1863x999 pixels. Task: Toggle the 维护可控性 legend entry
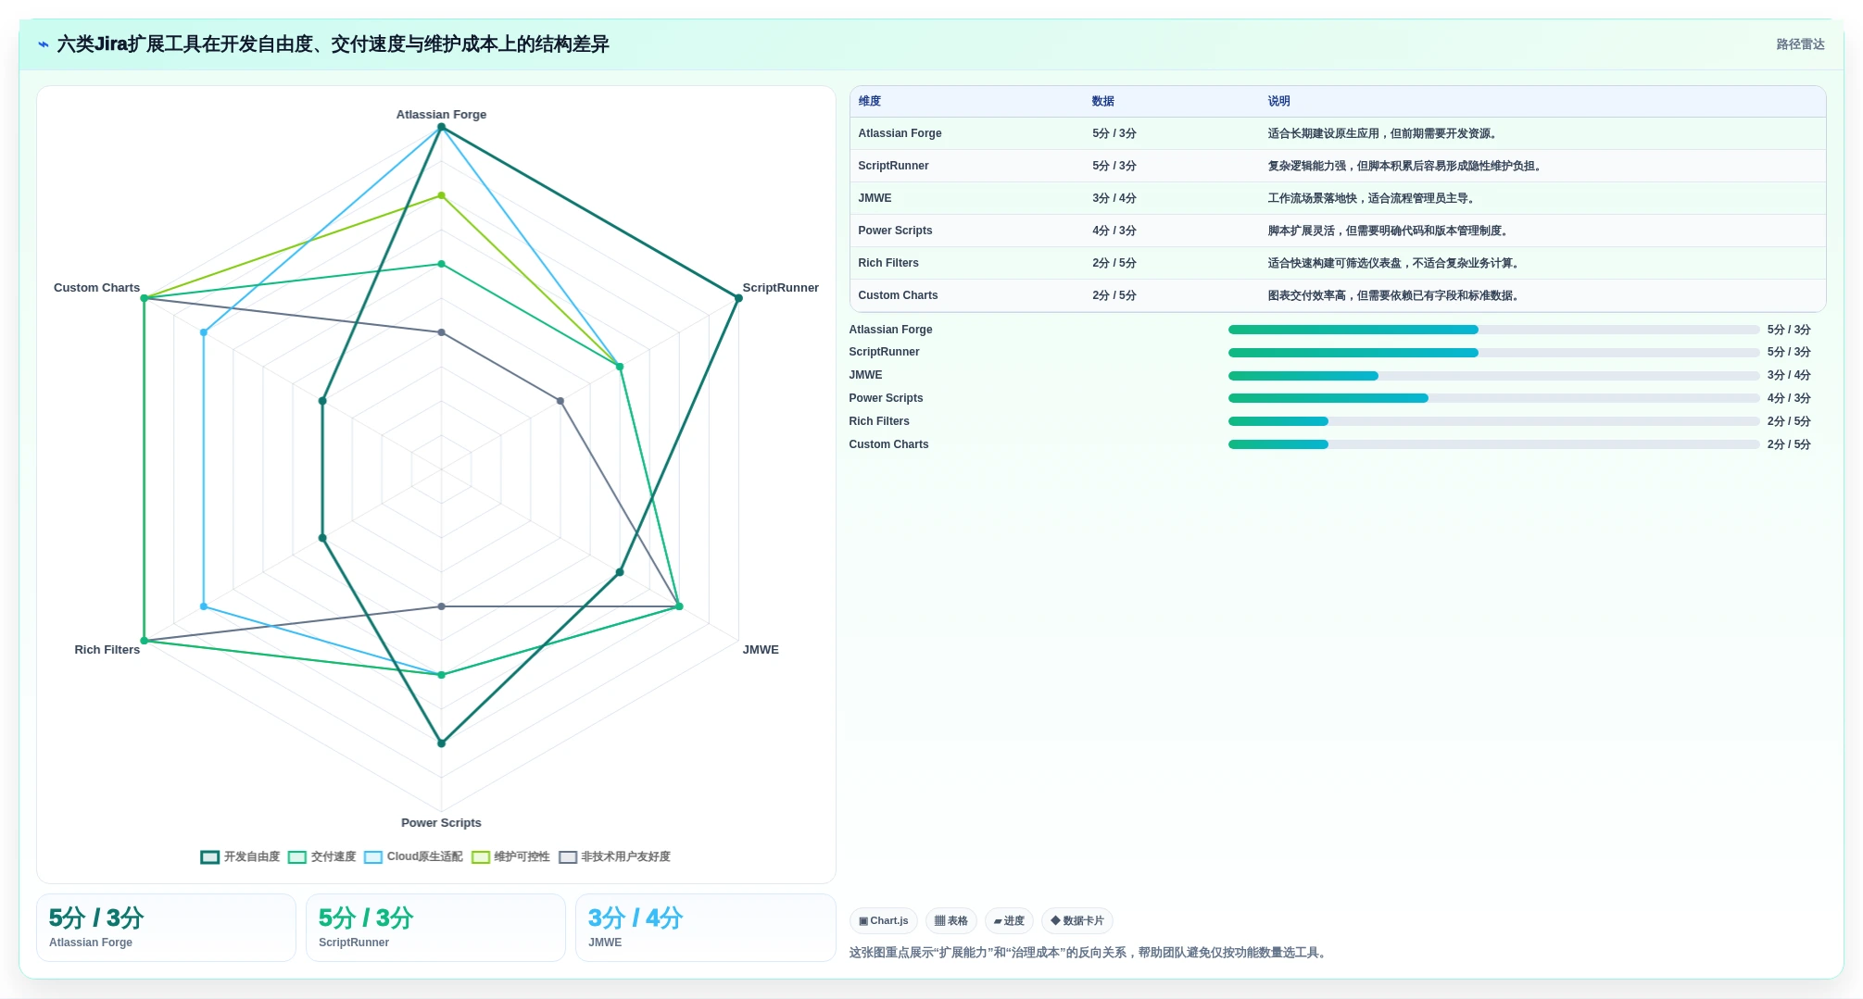point(510,856)
